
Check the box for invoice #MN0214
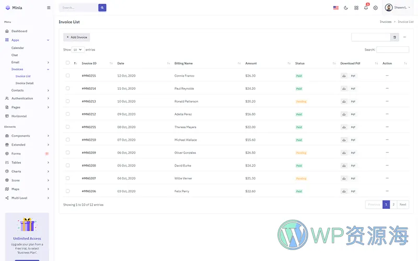(x=67, y=88)
